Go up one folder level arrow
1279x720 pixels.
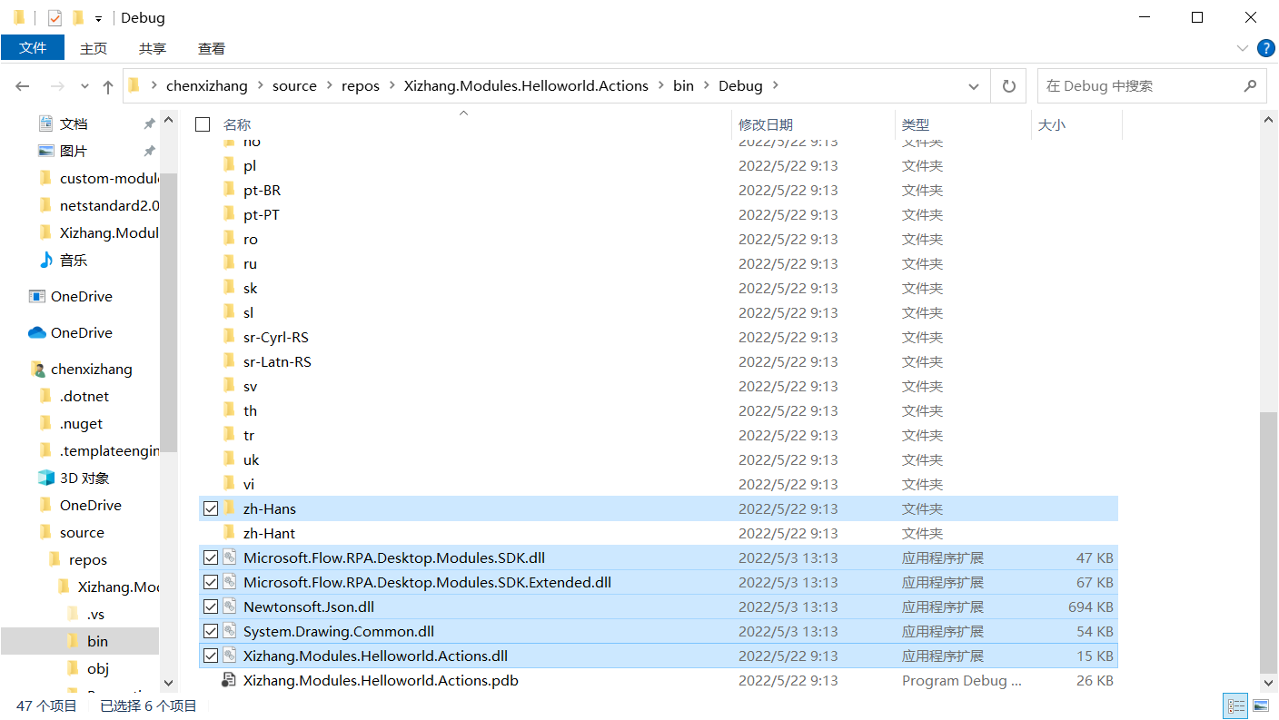[x=108, y=86]
